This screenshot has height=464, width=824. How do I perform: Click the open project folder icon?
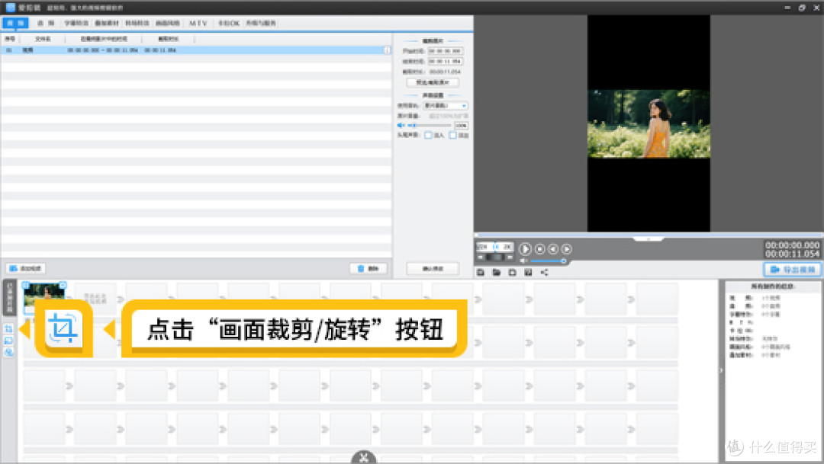[496, 273]
